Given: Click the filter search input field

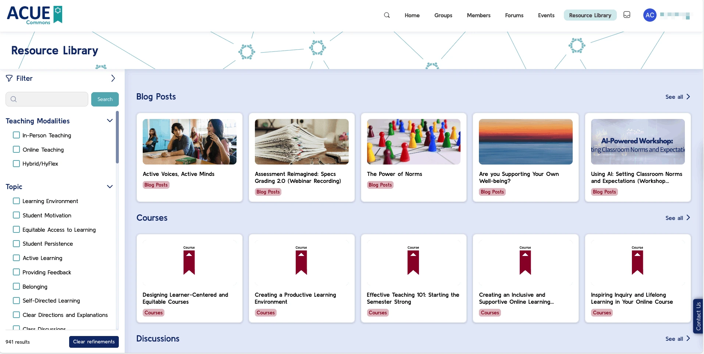Looking at the screenshot, I should 47,99.
